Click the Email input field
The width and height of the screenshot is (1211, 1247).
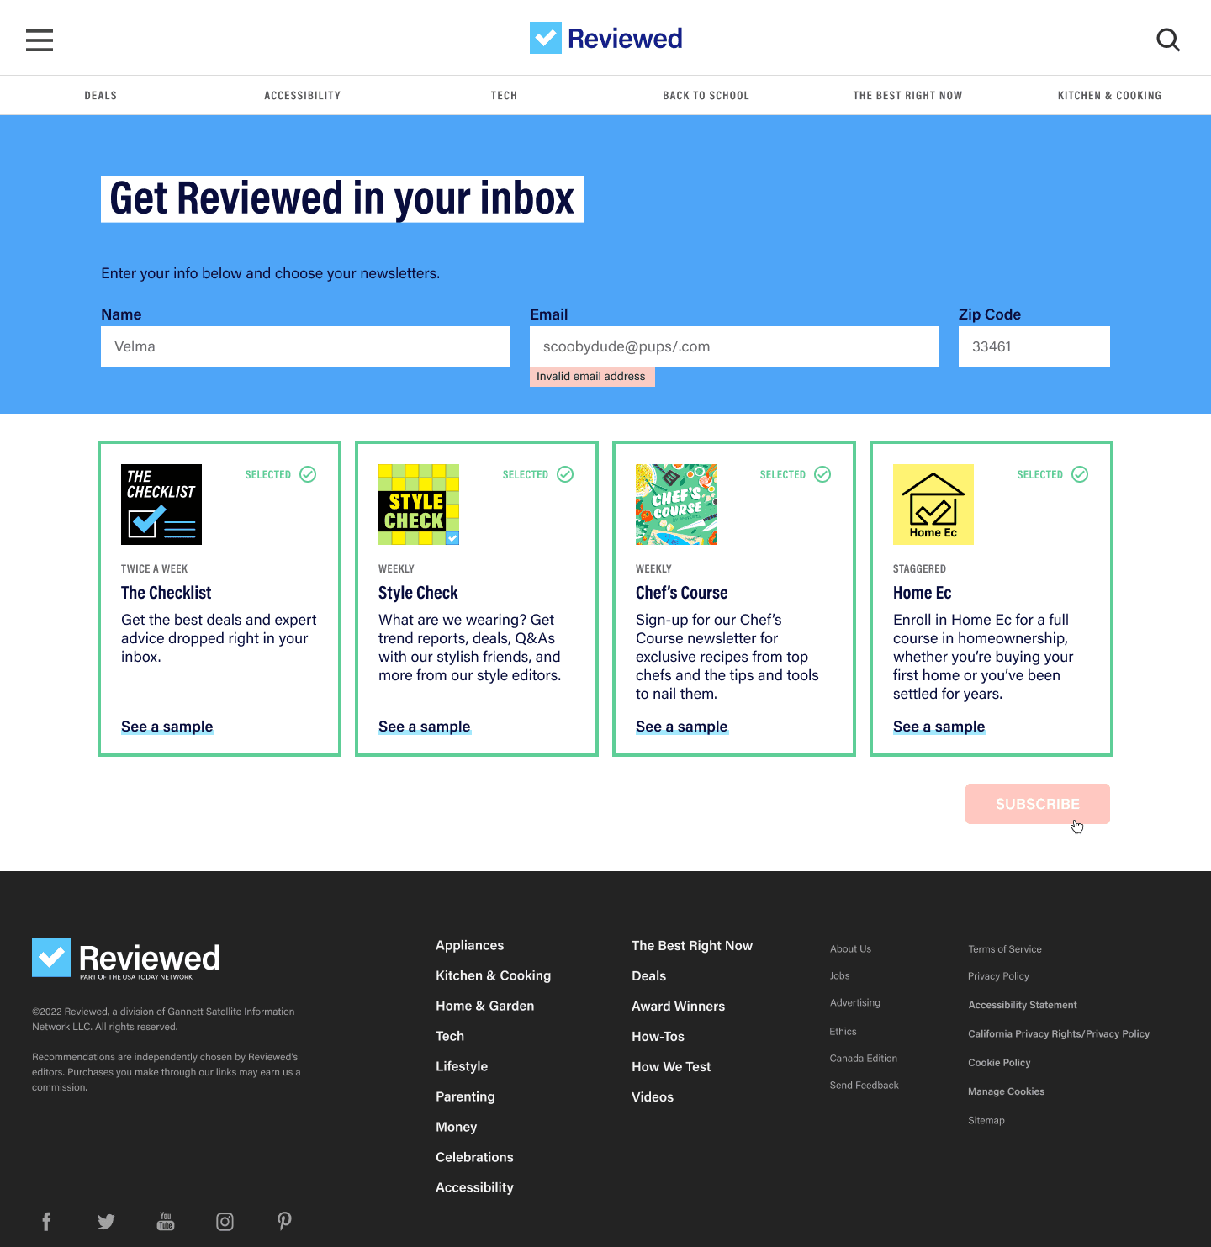pyautogui.click(x=734, y=346)
